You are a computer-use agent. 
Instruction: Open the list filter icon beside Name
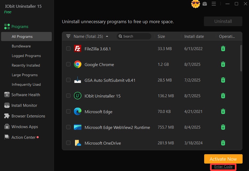click(68, 36)
